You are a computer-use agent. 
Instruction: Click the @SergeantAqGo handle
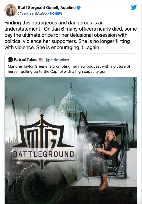(x=32, y=13)
